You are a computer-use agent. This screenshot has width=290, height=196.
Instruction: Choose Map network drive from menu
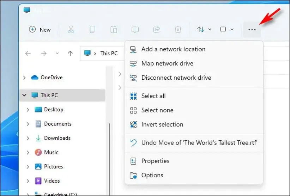167,63
